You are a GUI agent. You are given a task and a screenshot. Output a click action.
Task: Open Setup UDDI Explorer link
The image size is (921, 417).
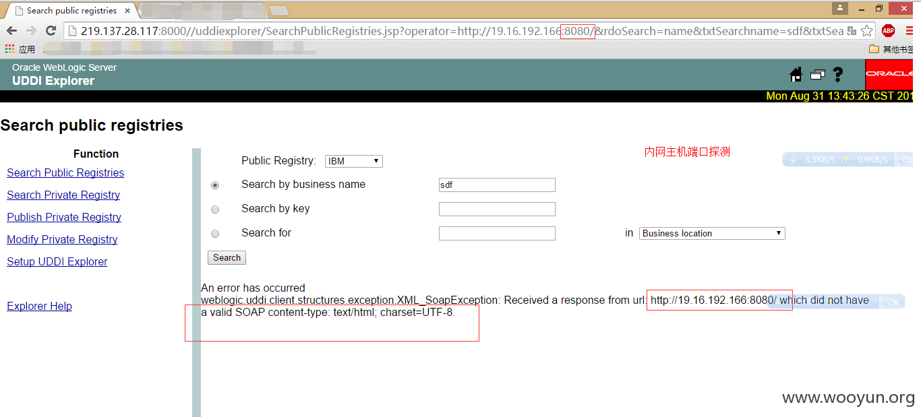point(57,261)
